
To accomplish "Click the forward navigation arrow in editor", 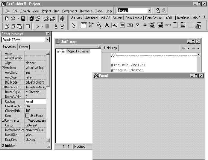I will click(x=193, y=49).
